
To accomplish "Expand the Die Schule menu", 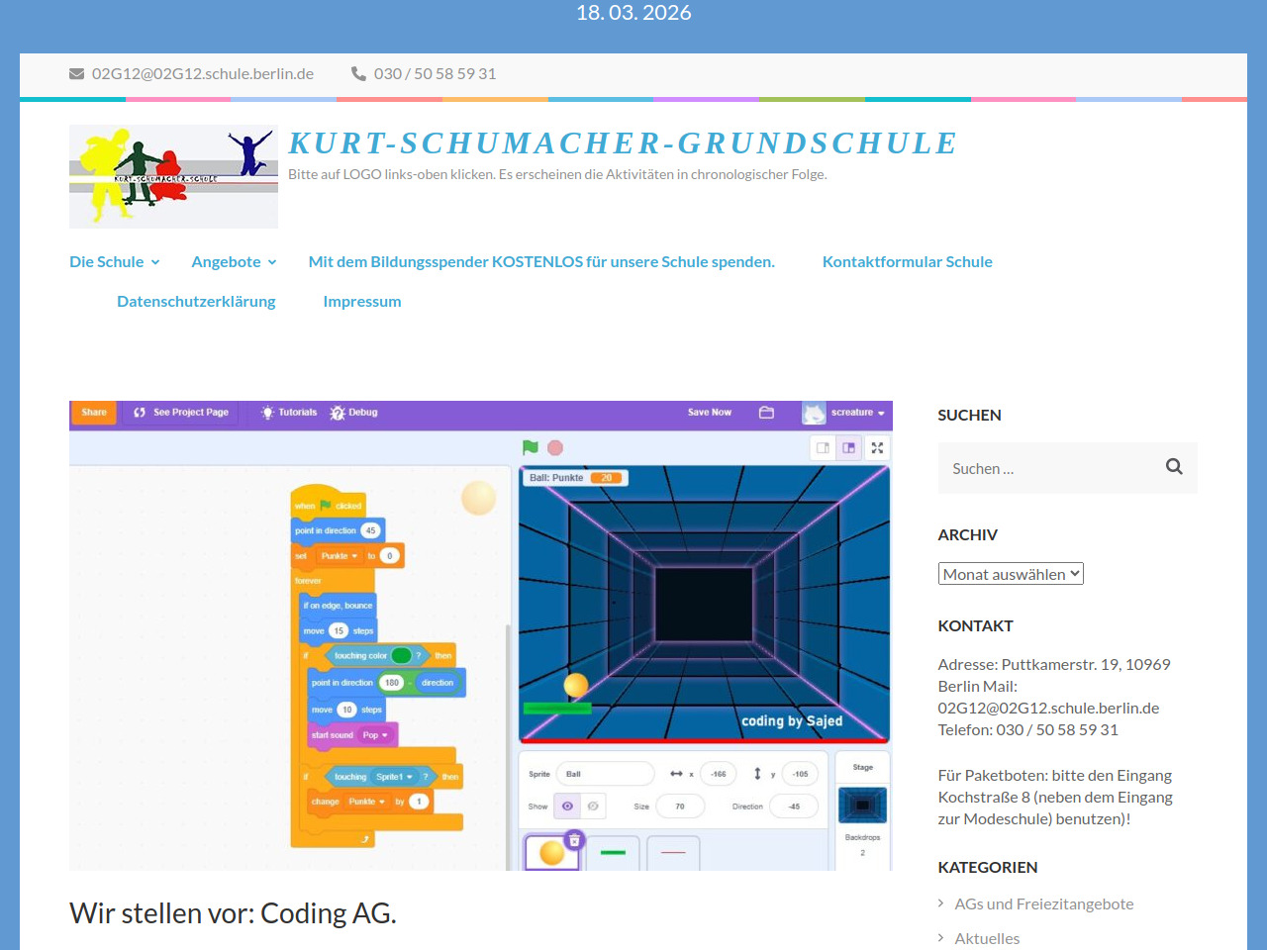I will tap(114, 262).
